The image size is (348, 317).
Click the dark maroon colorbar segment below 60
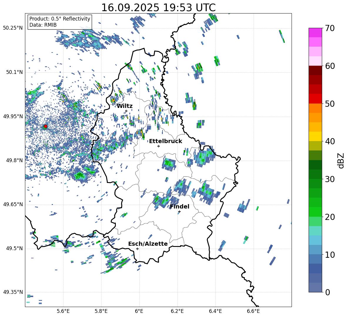[x=315, y=70]
